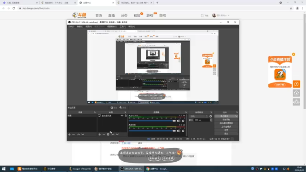Select the display capture source row

coord(112,116)
